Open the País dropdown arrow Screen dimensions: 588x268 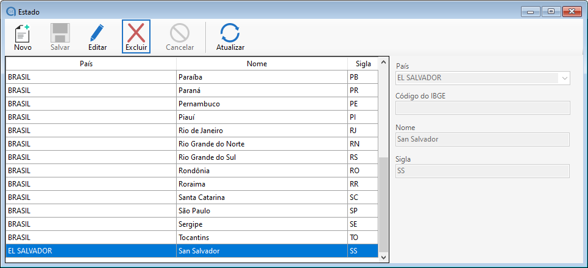(564, 78)
